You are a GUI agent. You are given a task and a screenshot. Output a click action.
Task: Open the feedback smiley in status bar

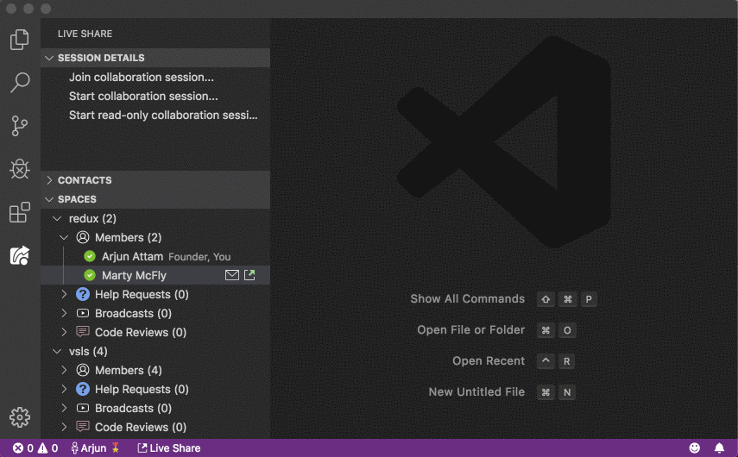pyautogui.click(x=695, y=448)
